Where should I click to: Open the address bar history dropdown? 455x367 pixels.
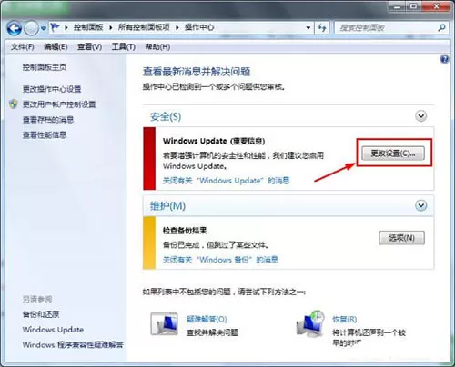308,28
